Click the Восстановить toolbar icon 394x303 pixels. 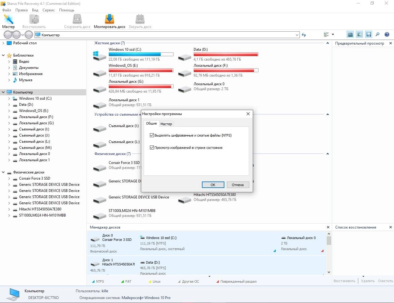coord(34,21)
